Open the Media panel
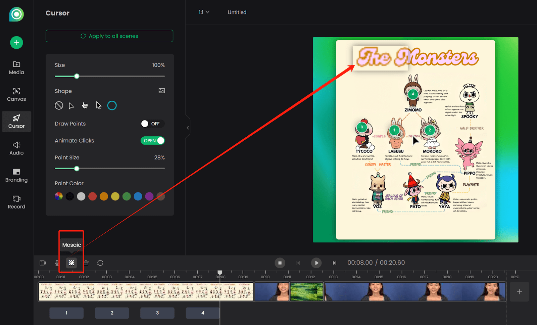This screenshot has width=537, height=325. (x=16, y=68)
